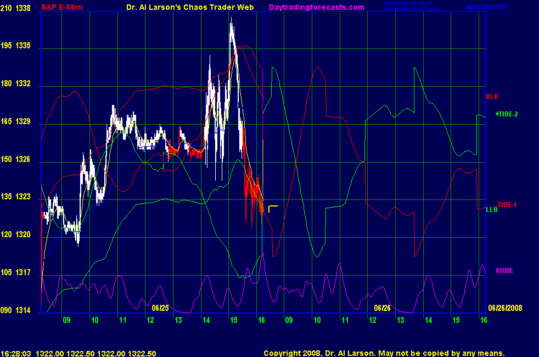Select the green +TIDE-2 legend label
The width and height of the screenshot is (539, 357).
pyautogui.click(x=507, y=114)
